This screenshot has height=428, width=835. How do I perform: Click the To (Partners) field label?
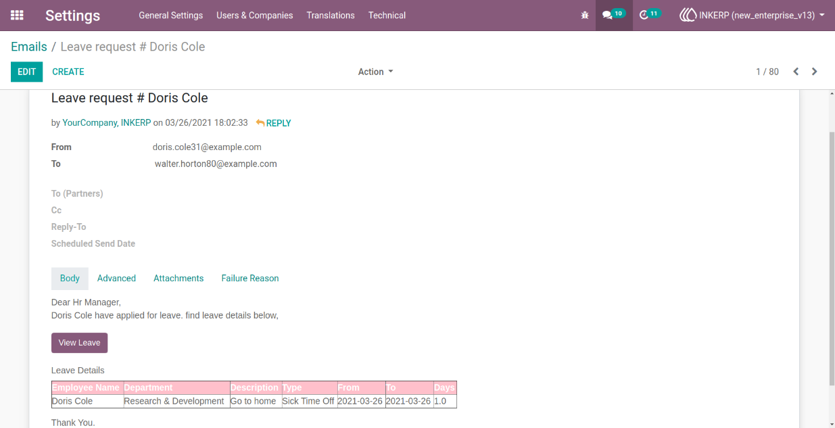pos(77,193)
